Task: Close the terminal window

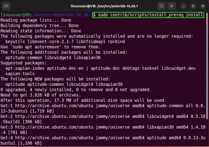Action: pyautogui.click(x=203, y=6)
